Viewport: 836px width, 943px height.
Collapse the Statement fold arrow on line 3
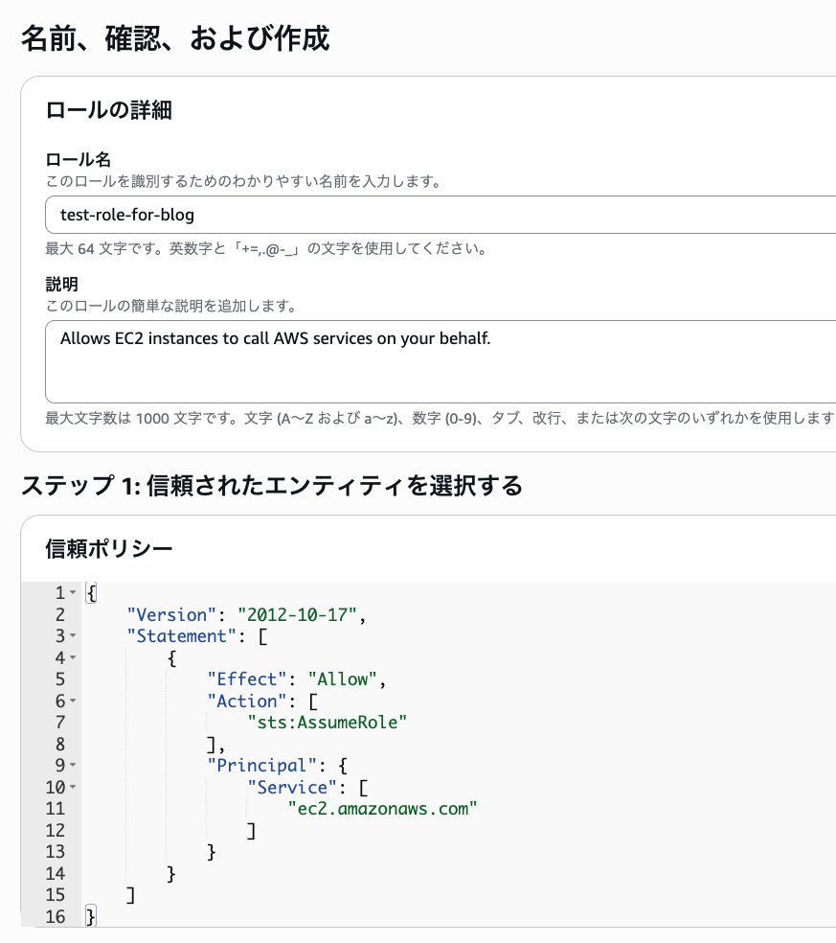(x=73, y=635)
